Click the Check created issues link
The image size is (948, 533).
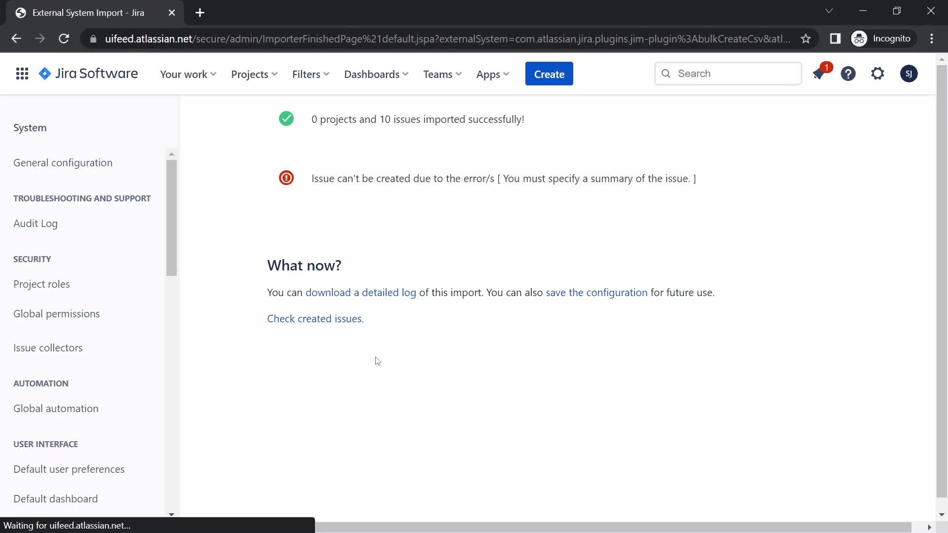315,318
